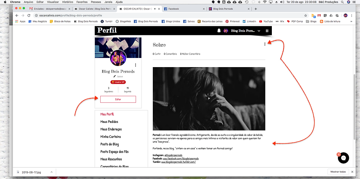The width and height of the screenshot is (360, 179).
Task: Open the Histórico menu in macOS menu bar
Action: [68, 2]
